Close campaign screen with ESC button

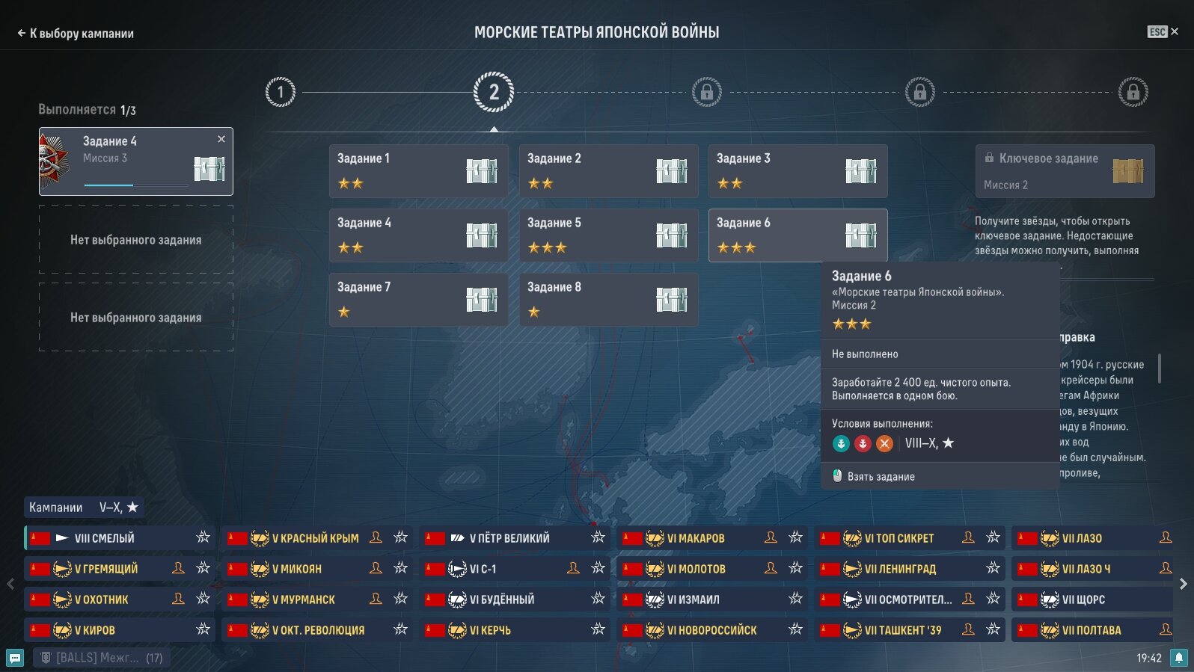1163,31
